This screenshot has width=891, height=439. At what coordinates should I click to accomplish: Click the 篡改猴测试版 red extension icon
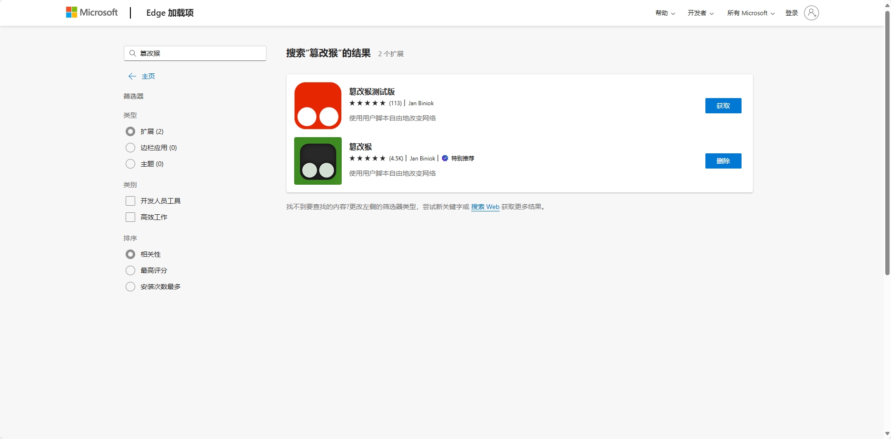click(x=317, y=105)
